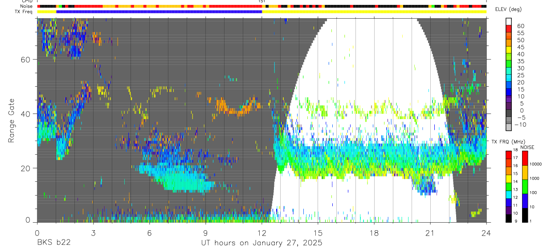547x252 pixels.
Task: Pick blue elevation swatch between 20 and 15
Action: (x=509, y=85)
